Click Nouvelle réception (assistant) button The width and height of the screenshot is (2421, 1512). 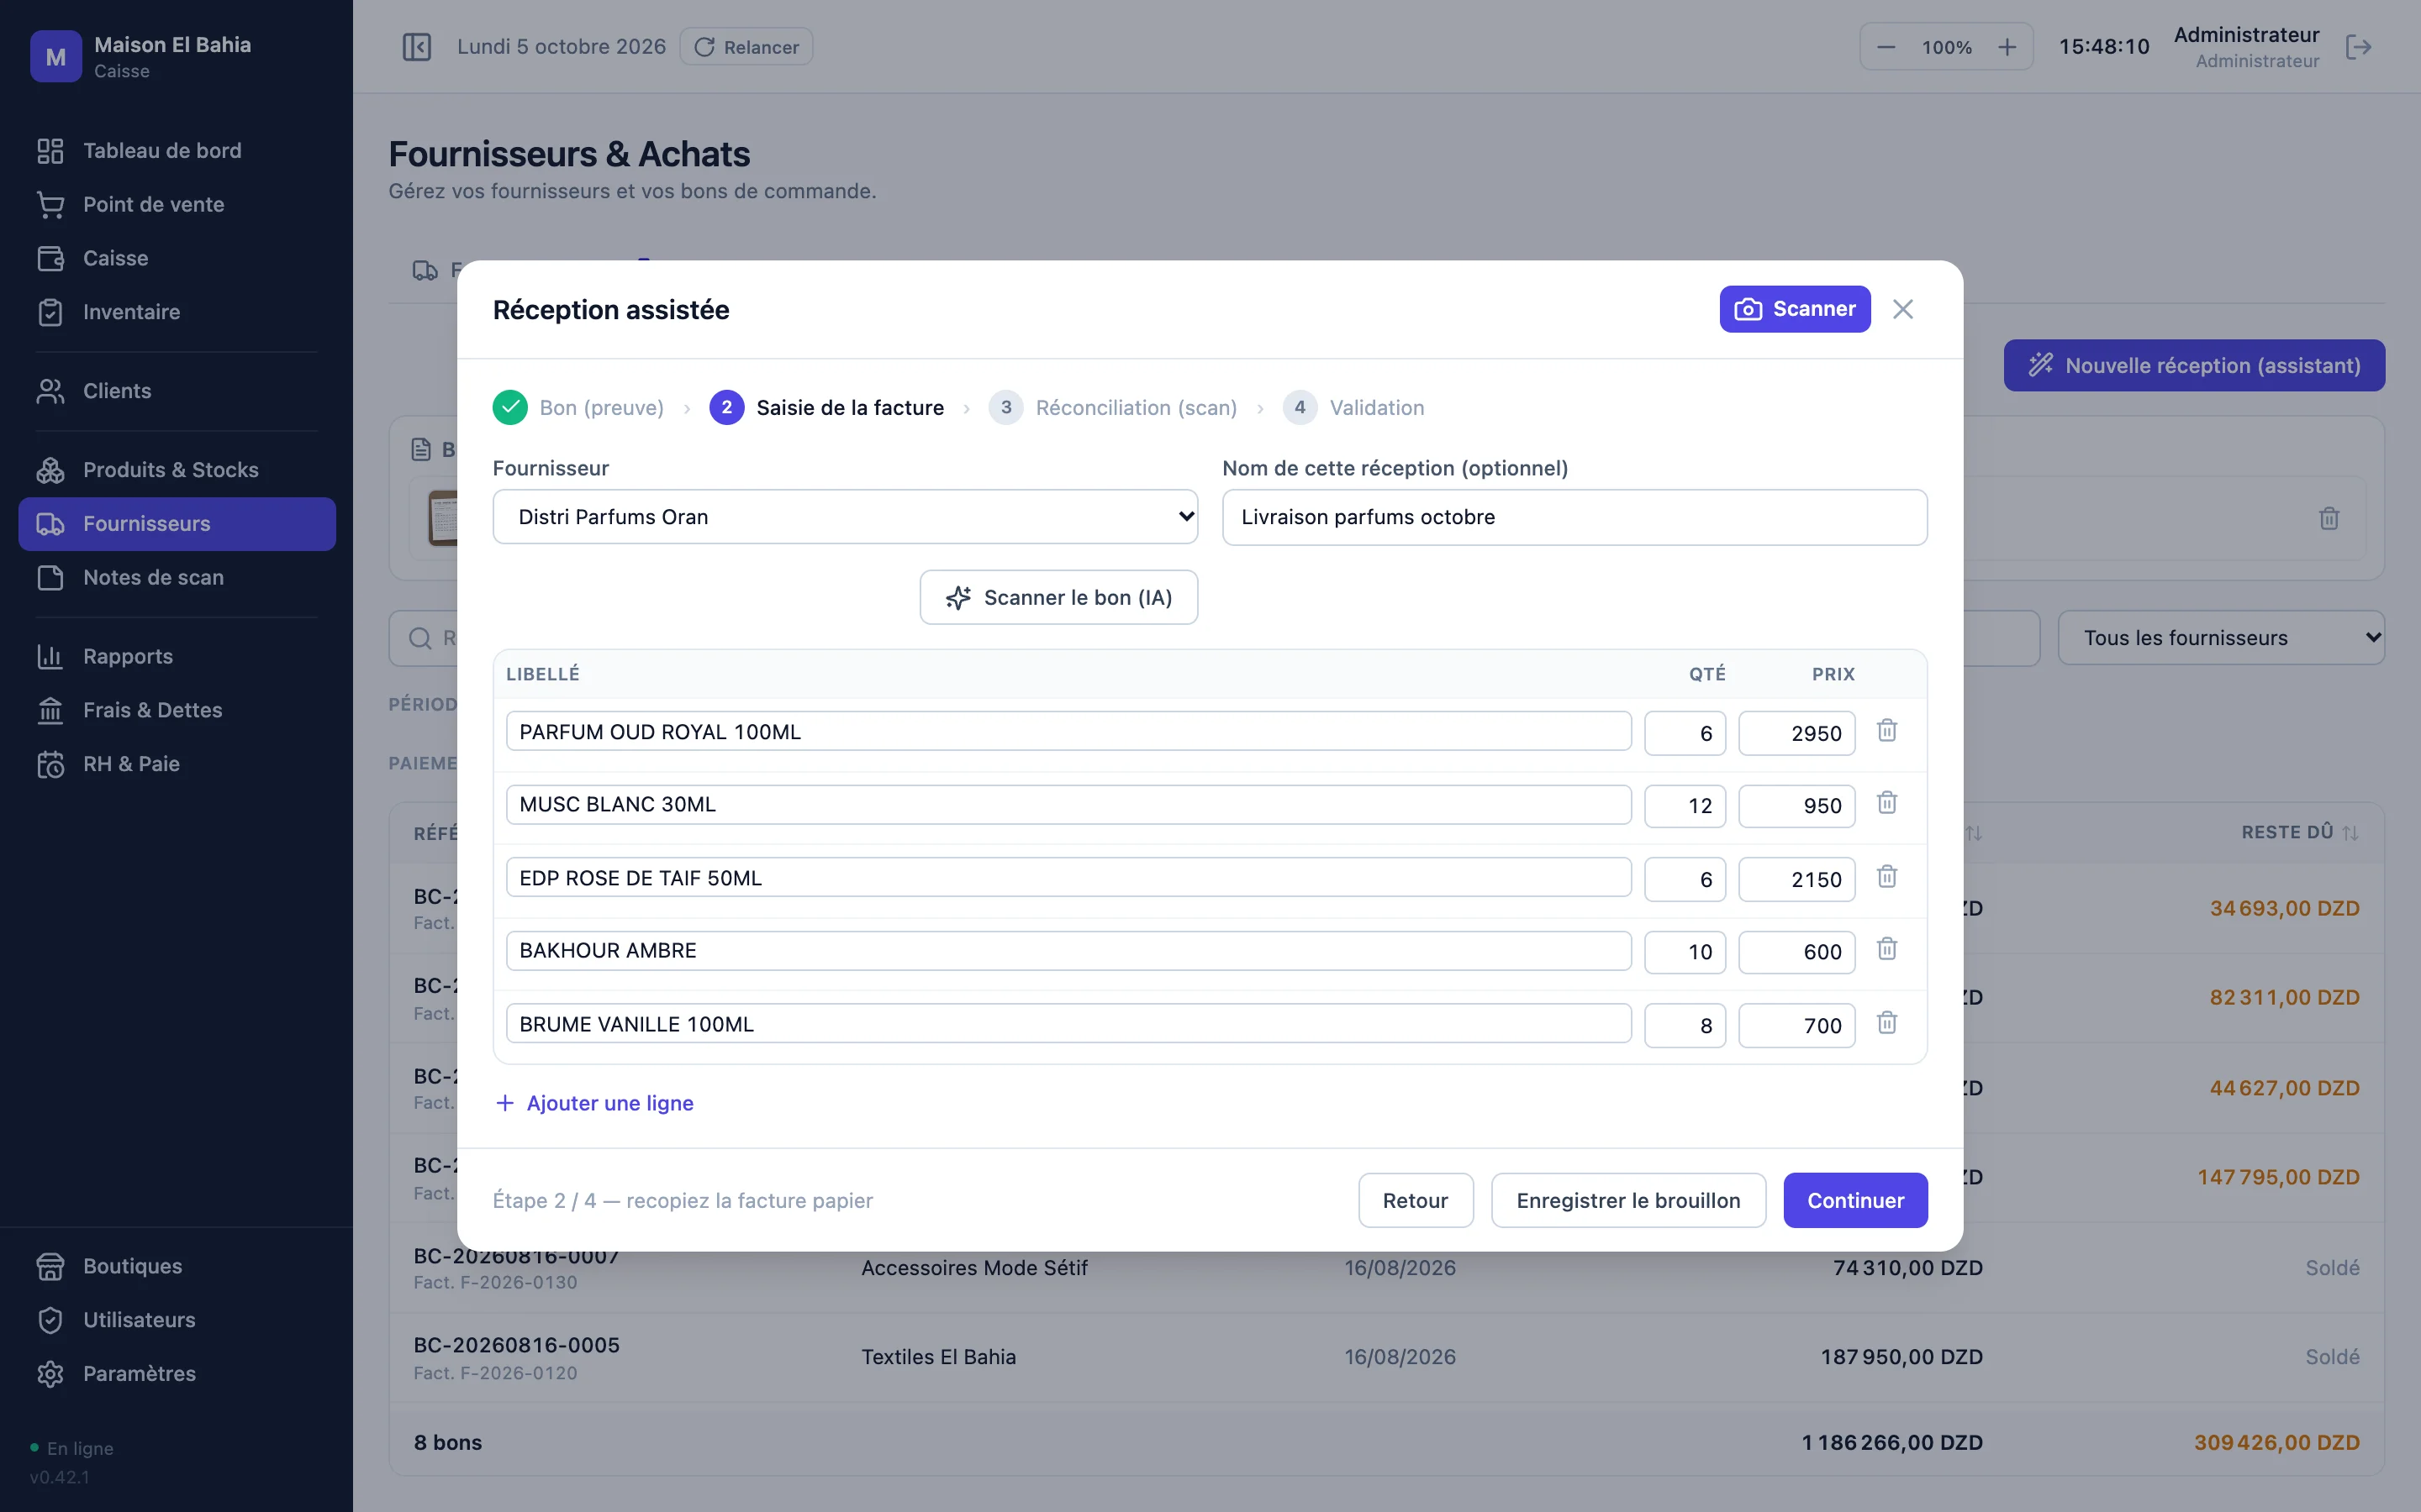[x=2194, y=365]
